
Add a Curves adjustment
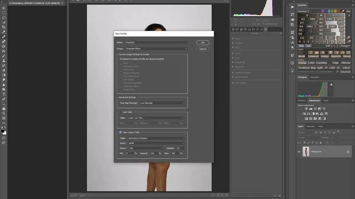(315, 109)
